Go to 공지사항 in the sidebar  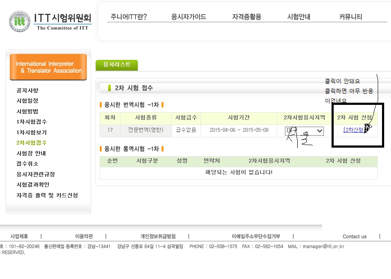[27, 91]
